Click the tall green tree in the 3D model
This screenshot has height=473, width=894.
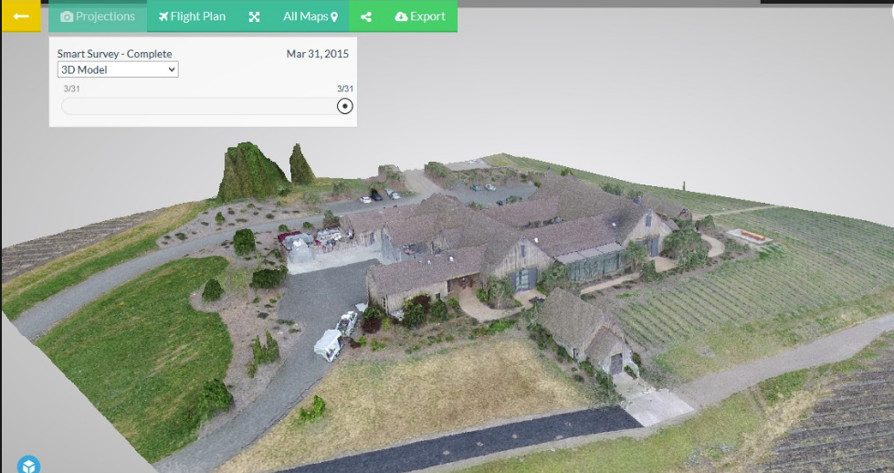pyautogui.click(x=249, y=172)
